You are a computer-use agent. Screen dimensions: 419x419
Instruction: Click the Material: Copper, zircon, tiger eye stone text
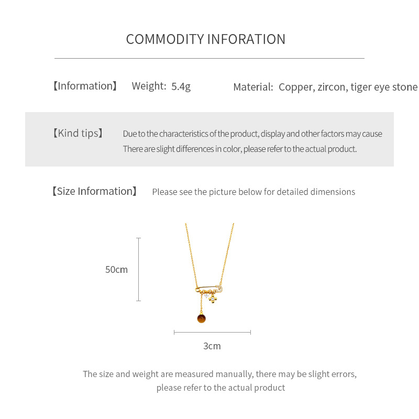[325, 87]
